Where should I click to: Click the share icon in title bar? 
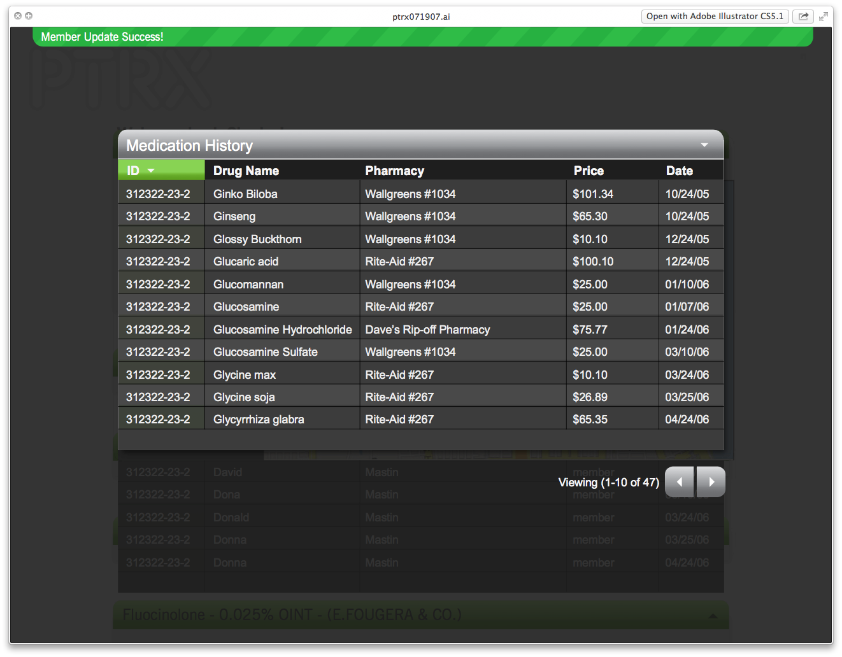tap(803, 17)
